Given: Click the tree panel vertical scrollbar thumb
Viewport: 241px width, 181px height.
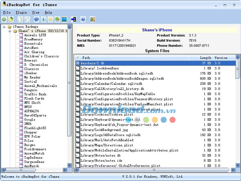Looking at the screenshot, I should pyautogui.click(x=69, y=83).
